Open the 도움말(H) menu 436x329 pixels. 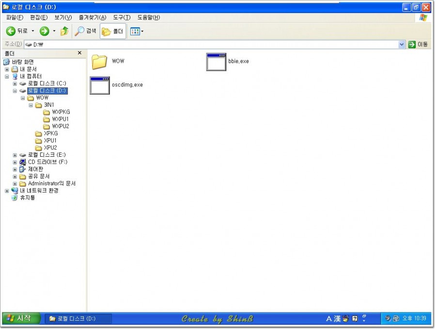(149, 17)
